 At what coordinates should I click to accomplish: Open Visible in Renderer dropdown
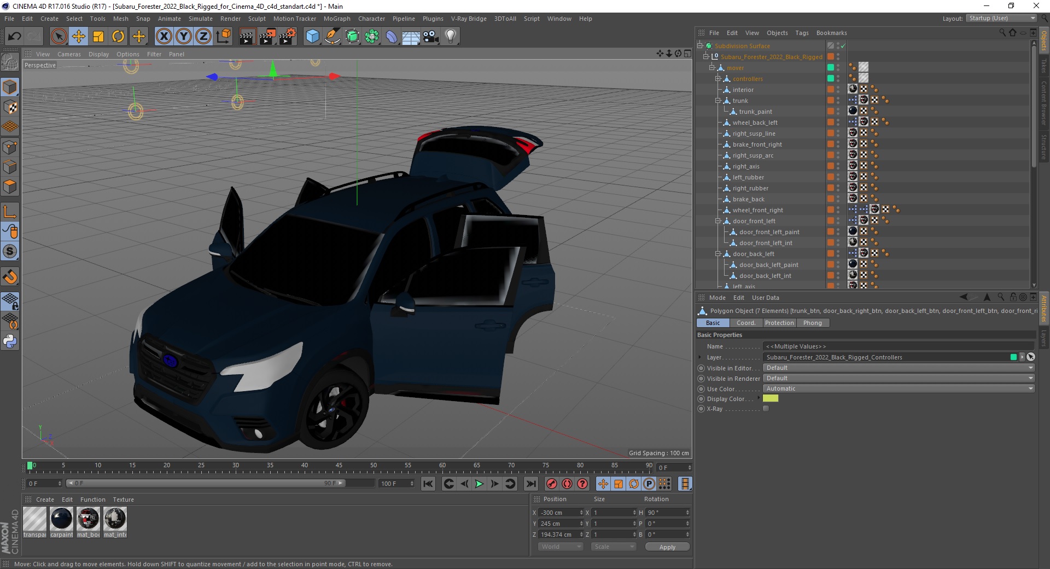click(x=899, y=378)
